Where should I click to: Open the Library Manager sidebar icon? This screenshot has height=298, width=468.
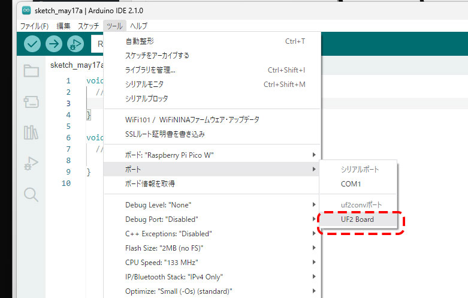click(31, 133)
